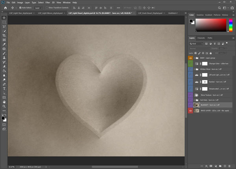Click the red color picker field

[211, 25]
